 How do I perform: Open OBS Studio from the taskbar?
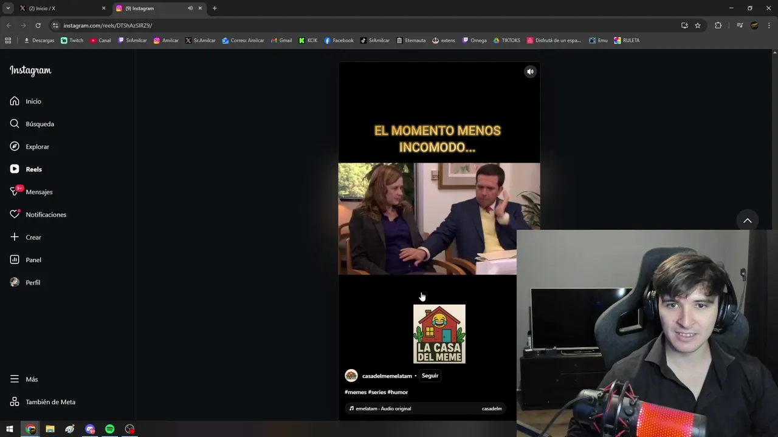click(x=129, y=429)
